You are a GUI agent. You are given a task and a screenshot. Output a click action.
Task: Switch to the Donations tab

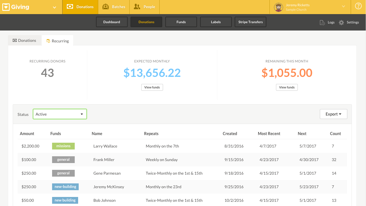coord(27,40)
